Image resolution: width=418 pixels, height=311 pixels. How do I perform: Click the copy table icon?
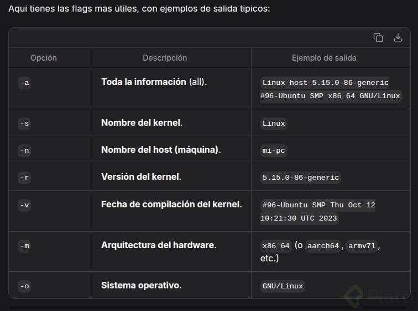[378, 37]
